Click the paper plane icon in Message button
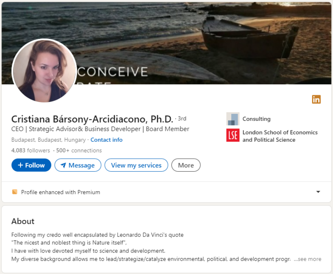333x274 pixels. (x=63, y=165)
